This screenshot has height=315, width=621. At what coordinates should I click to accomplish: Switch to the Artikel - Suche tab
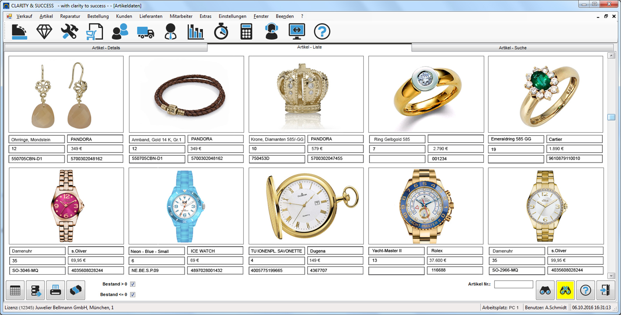(x=512, y=48)
